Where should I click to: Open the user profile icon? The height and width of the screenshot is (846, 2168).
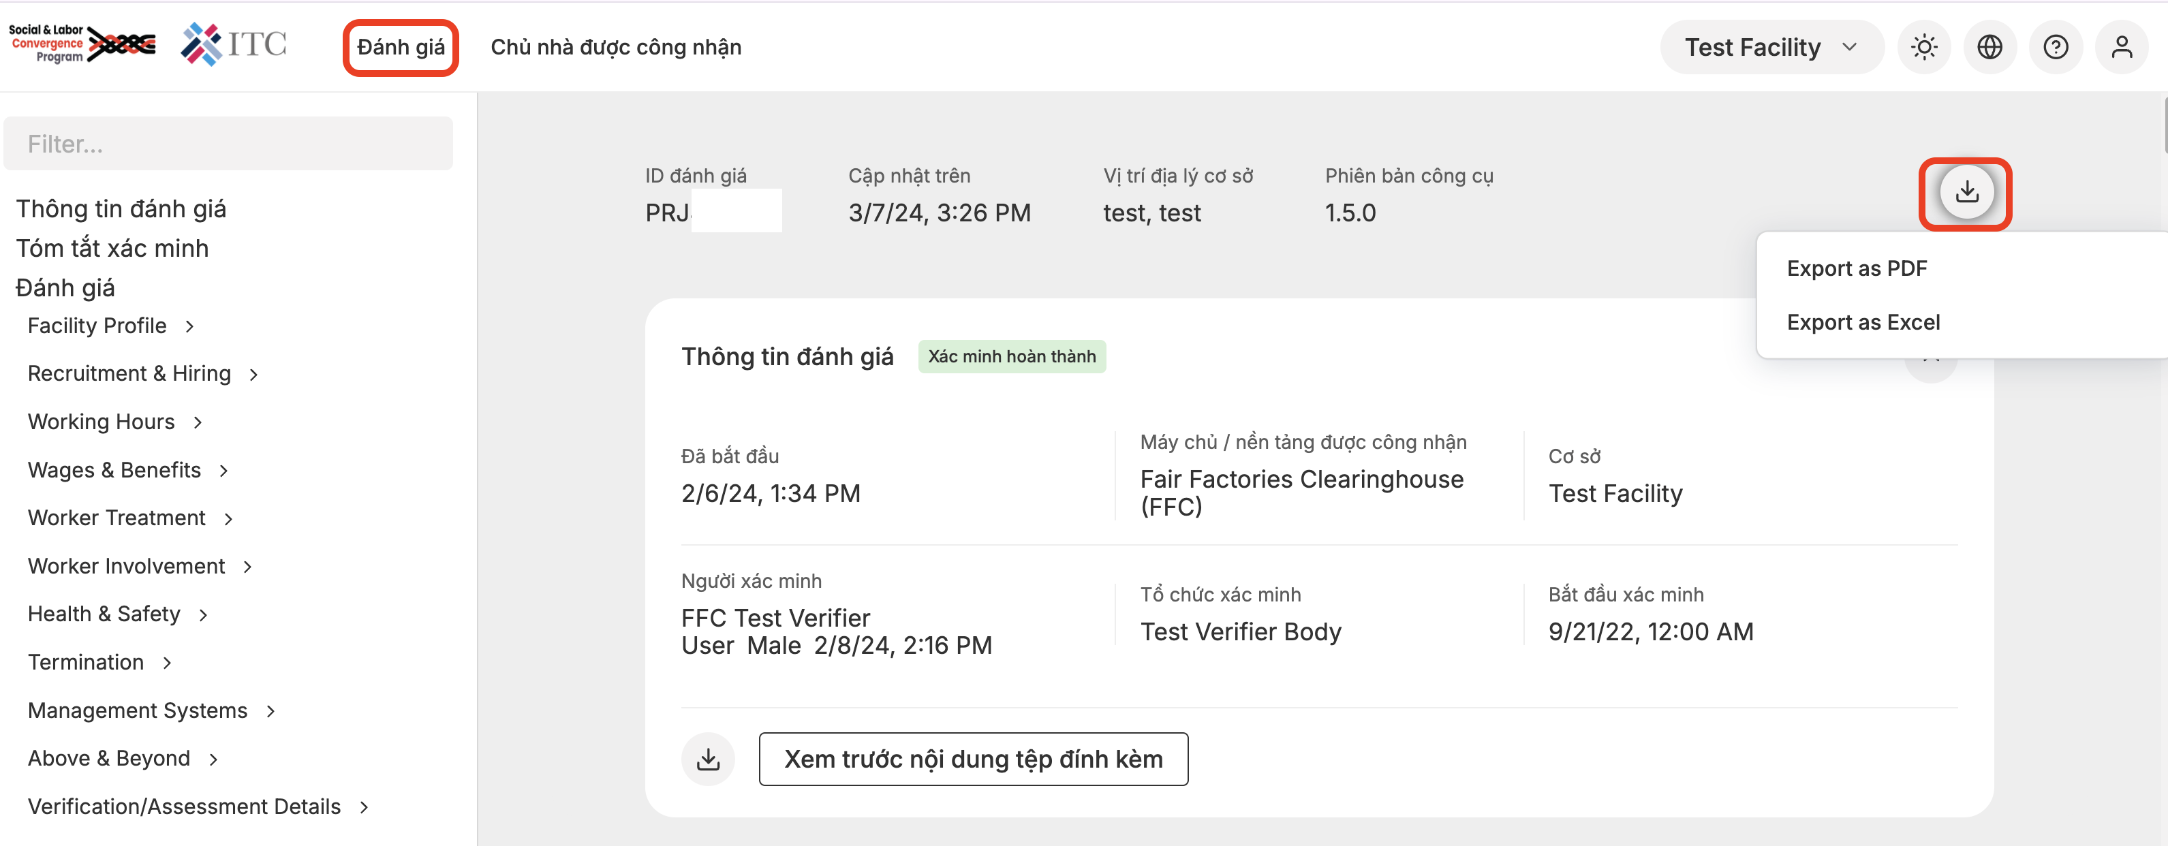(2121, 47)
